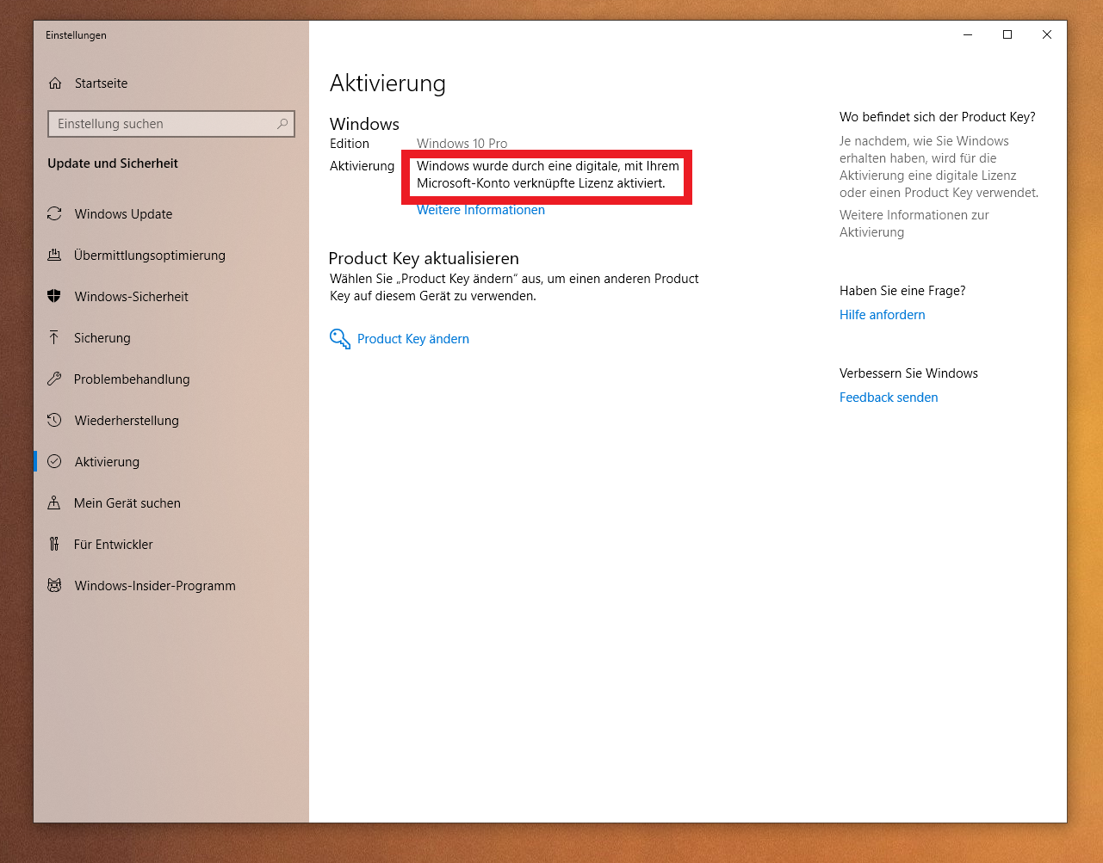Open Windows Update settings
The image size is (1103, 863).
(x=171, y=213)
